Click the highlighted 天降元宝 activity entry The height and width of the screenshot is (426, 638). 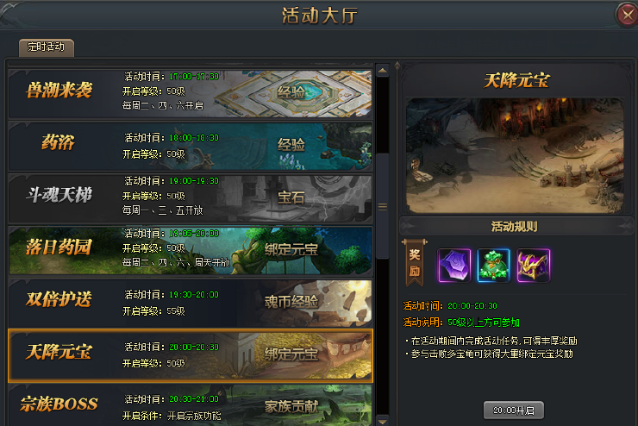190,355
